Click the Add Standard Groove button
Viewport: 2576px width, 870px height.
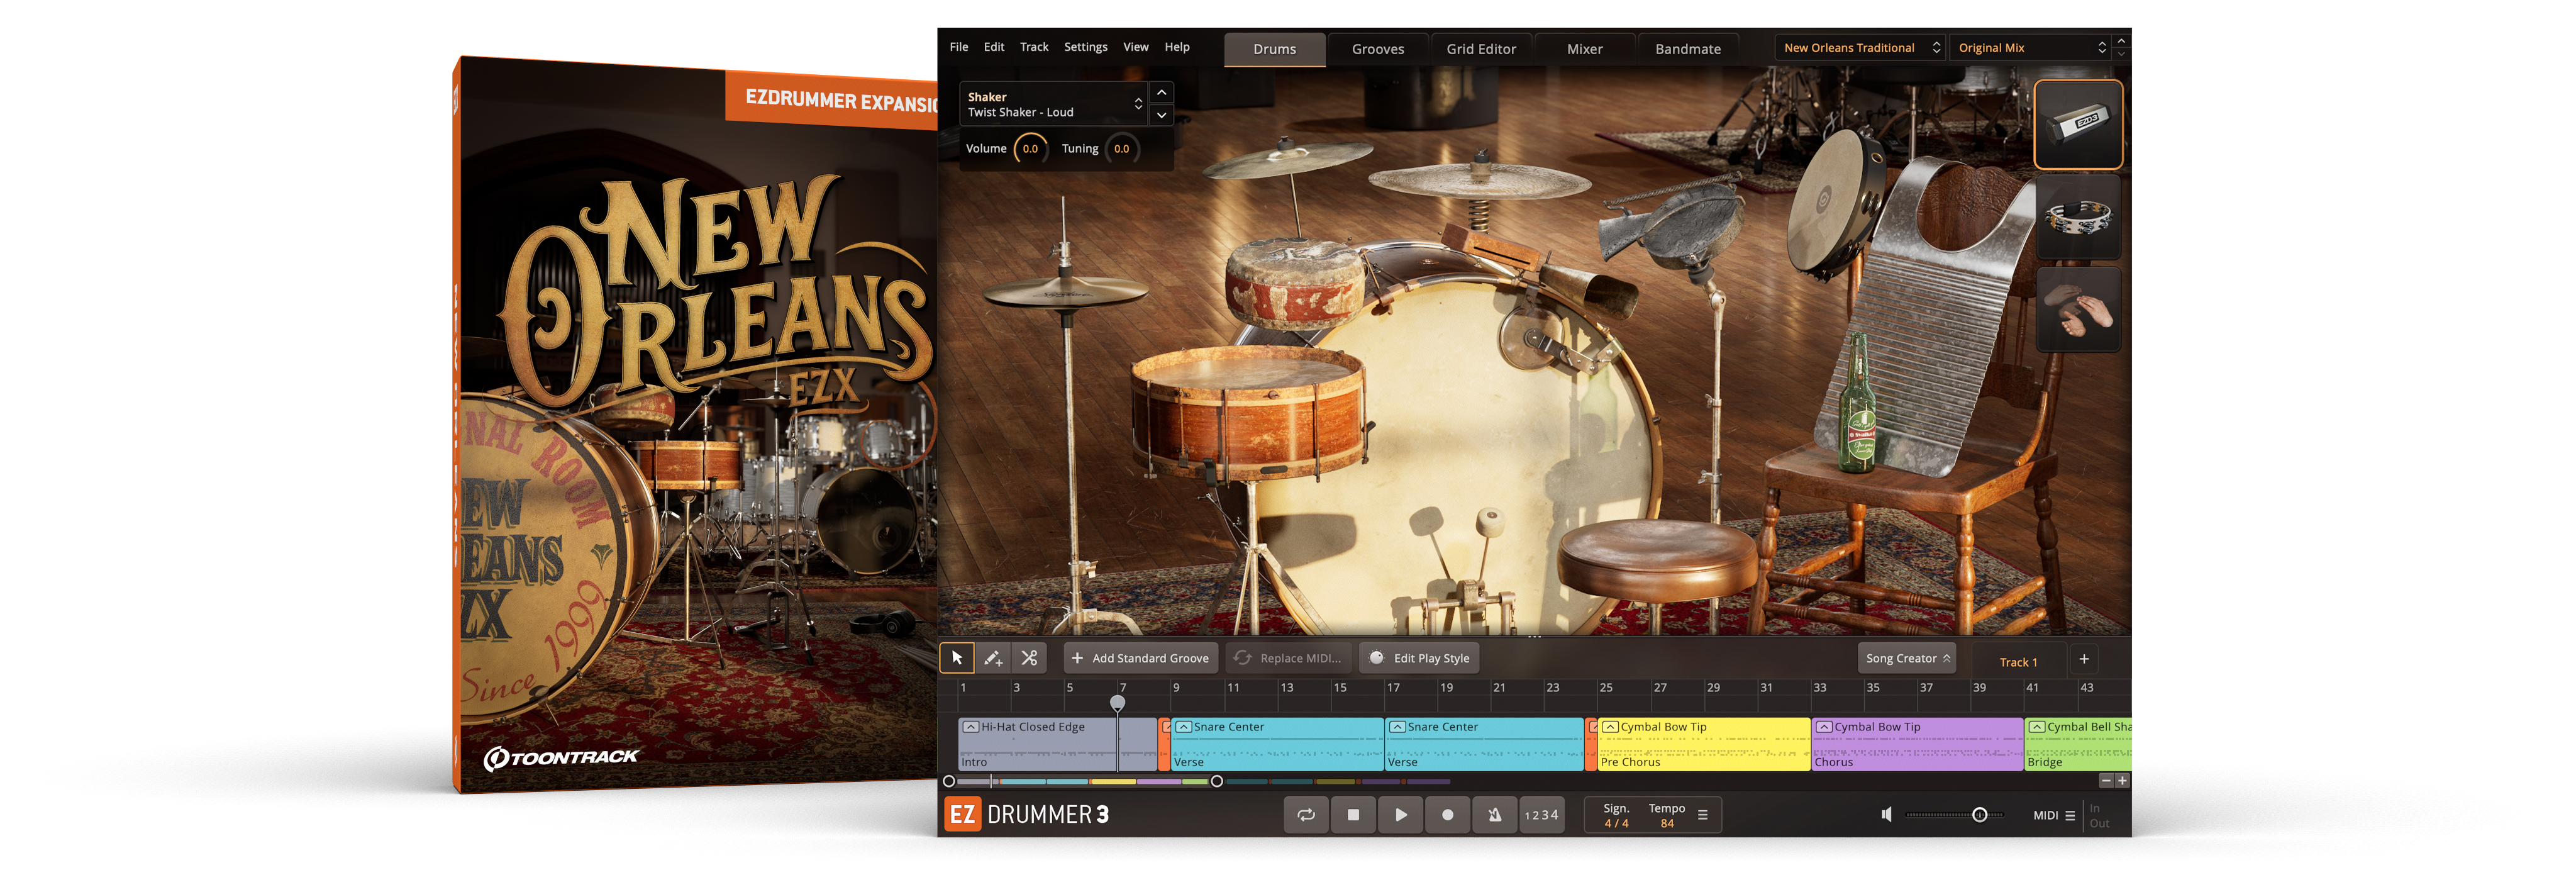1140,658
